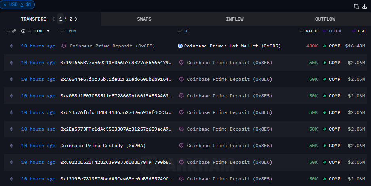Click the link icon in header row
This screenshot has width=371, height=186.
14,31
